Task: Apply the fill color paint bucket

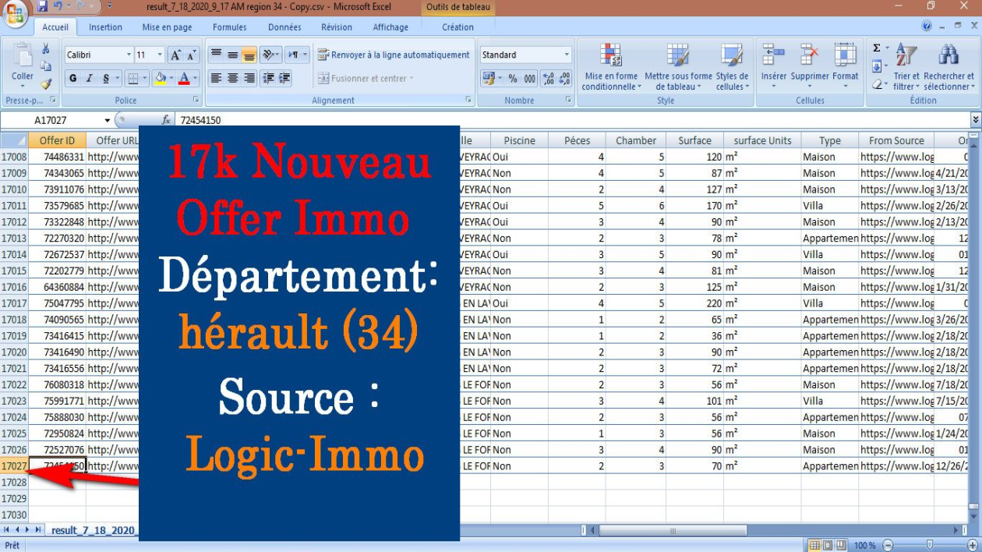Action: (x=160, y=78)
